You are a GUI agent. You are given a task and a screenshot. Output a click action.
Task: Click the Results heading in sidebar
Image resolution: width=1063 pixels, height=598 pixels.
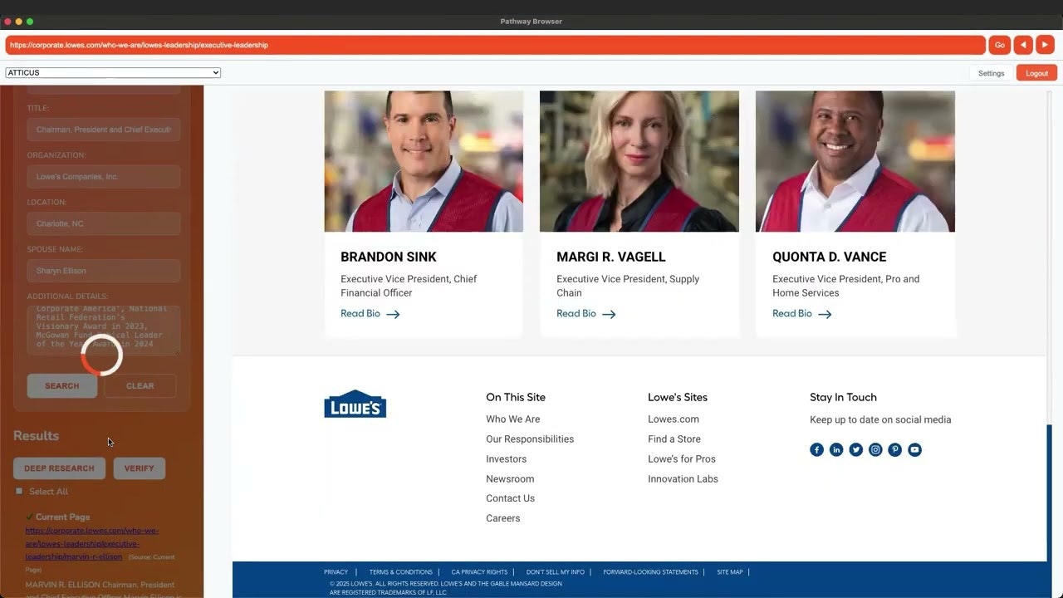(36, 436)
